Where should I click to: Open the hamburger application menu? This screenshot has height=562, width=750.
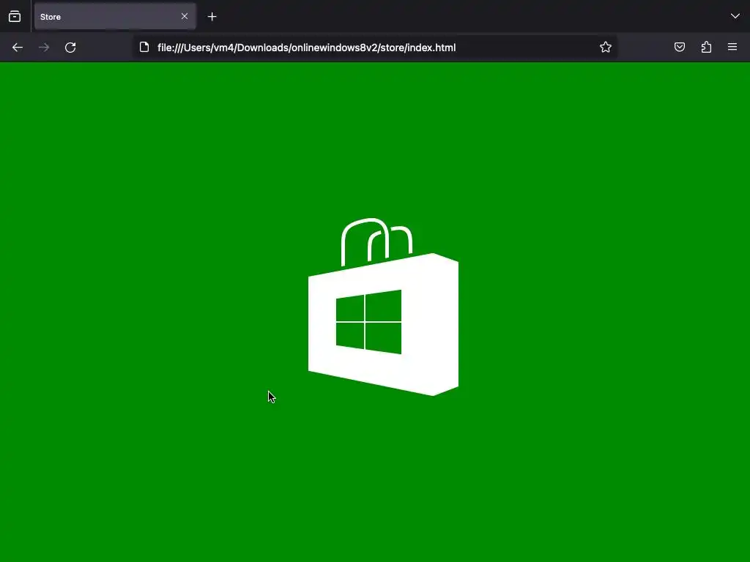(x=732, y=47)
